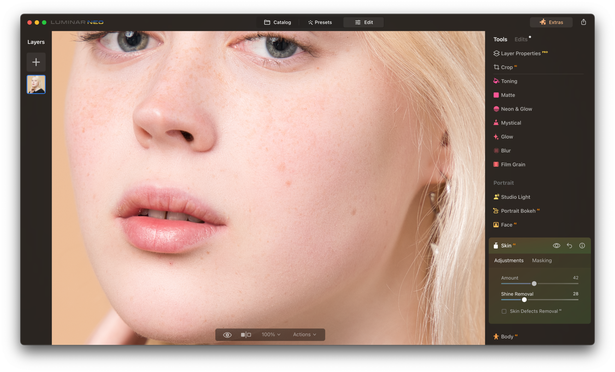Toggle before/after comparison view at the bottom
Viewport: 615px width, 372px height.
(x=246, y=334)
